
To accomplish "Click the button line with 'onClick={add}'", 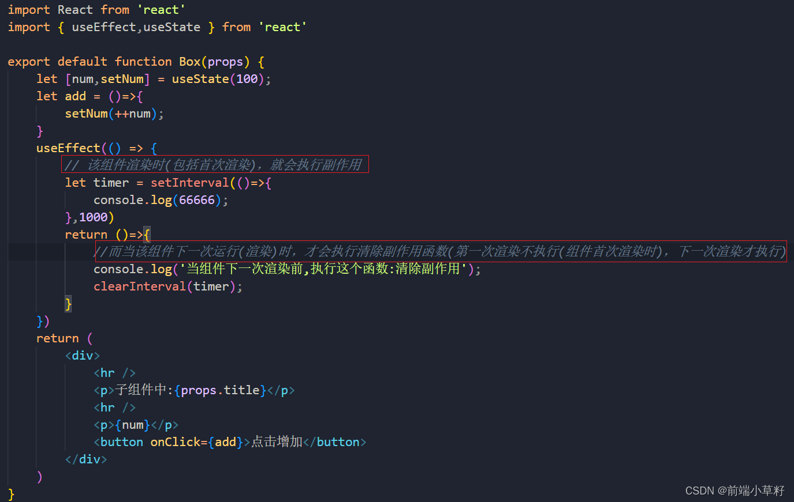I will tap(230, 442).
